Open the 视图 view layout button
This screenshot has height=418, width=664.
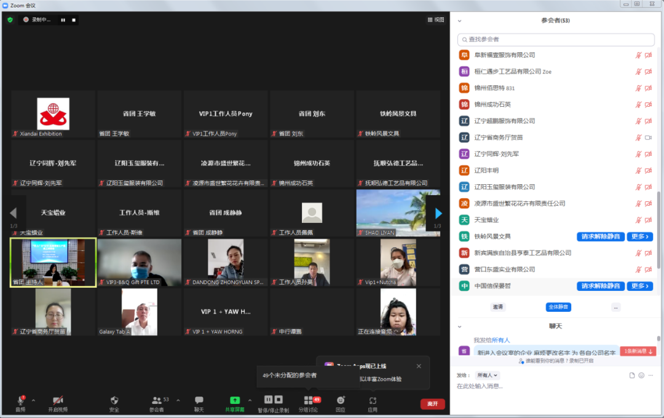click(436, 20)
